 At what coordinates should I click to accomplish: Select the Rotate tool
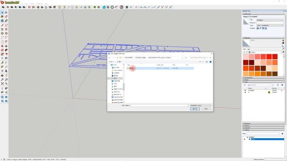point(2,50)
